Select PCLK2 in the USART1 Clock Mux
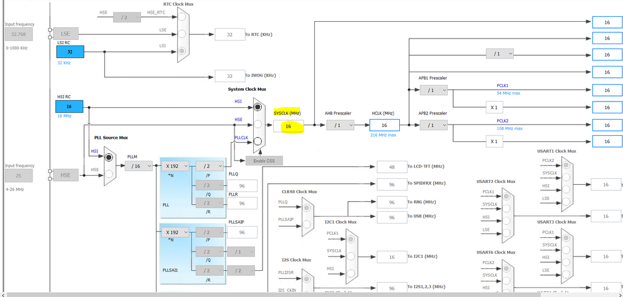This screenshot has height=297, width=623. tap(566, 165)
